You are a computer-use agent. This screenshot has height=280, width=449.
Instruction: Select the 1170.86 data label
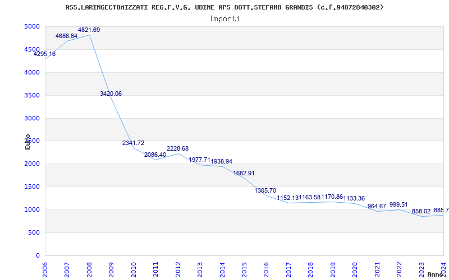click(x=332, y=197)
